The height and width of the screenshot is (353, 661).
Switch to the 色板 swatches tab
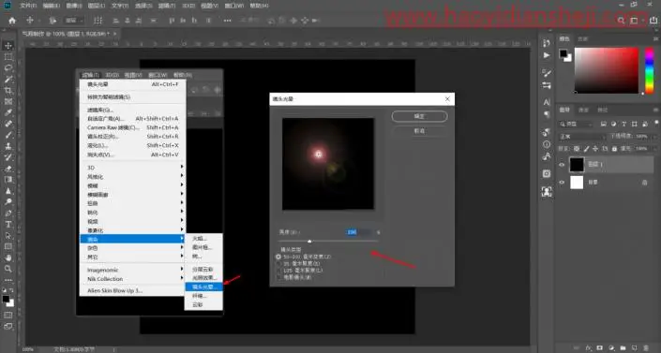(x=582, y=38)
